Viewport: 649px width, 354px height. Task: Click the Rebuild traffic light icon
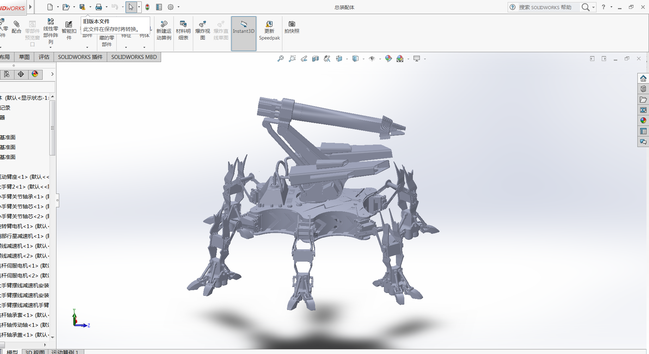(147, 7)
